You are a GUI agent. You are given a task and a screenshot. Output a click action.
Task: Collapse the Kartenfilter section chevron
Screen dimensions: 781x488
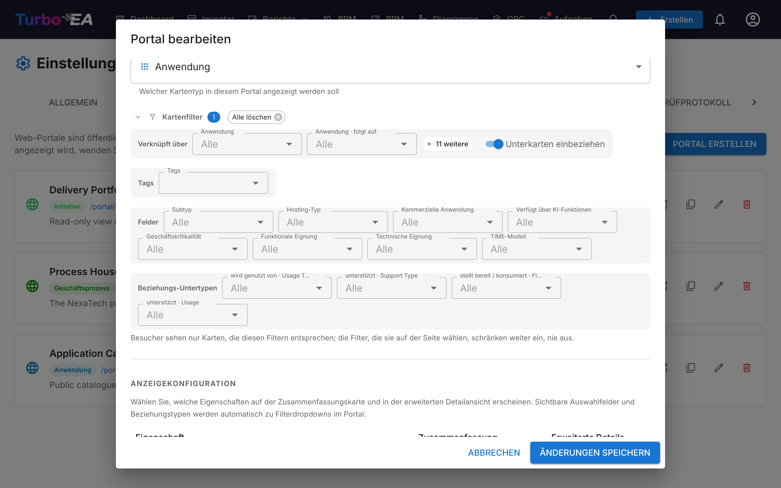pyautogui.click(x=138, y=117)
